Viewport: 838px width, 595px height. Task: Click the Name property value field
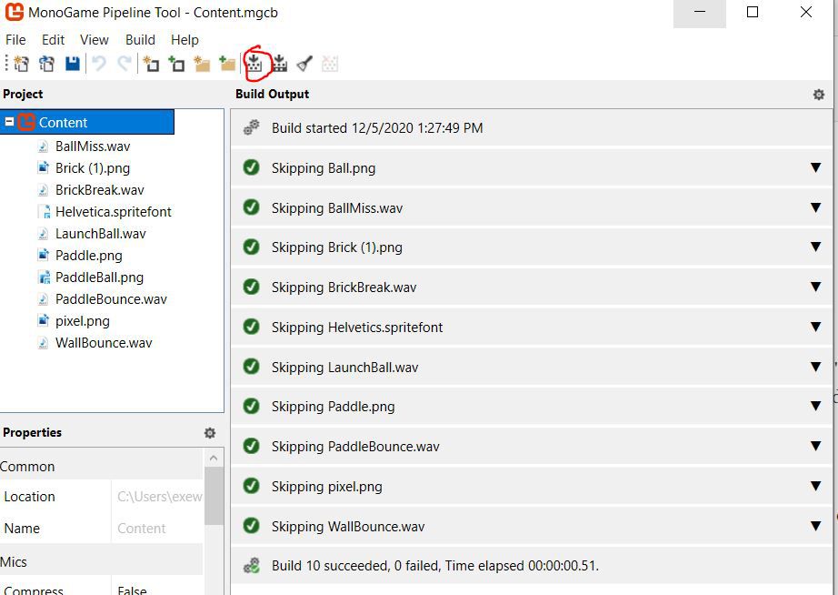[157, 528]
